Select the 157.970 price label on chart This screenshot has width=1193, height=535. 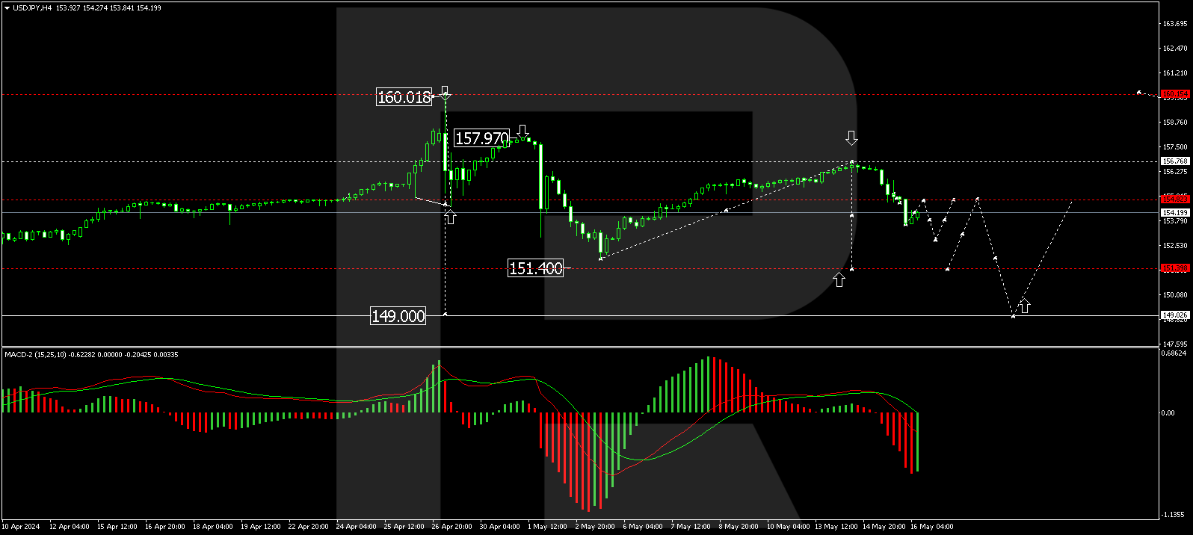(x=482, y=138)
